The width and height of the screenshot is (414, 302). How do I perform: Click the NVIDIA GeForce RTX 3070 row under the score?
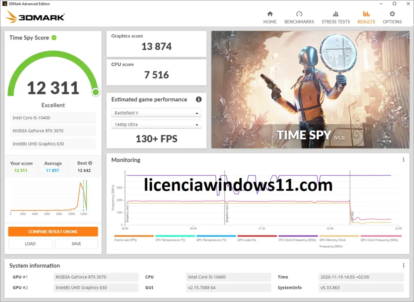pyautogui.click(x=53, y=131)
